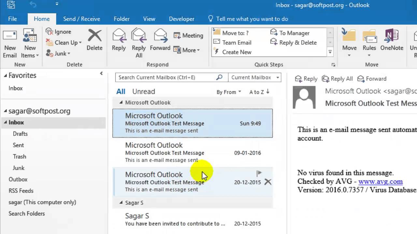Switch to the Home tab

pyautogui.click(x=42, y=19)
